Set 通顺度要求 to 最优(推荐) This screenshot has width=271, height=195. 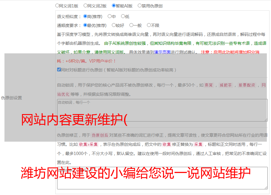[85, 25]
